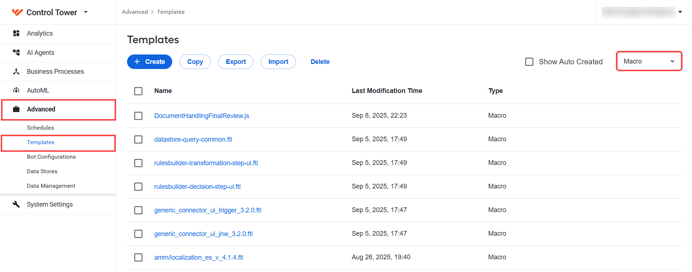Open amm/localization_es_v_4.1.4.ftl template

click(x=199, y=257)
